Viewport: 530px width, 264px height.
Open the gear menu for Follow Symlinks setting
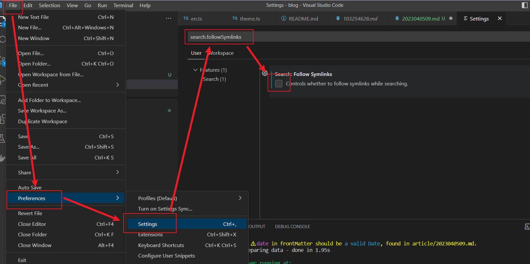tap(265, 73)
